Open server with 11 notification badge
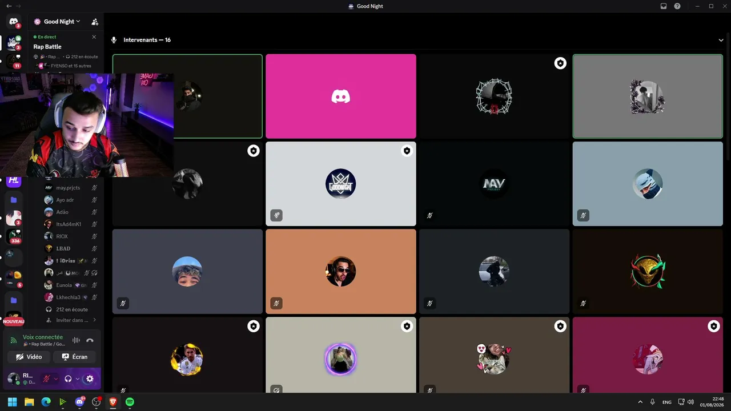The image size is (731, 411). point(14,61)
